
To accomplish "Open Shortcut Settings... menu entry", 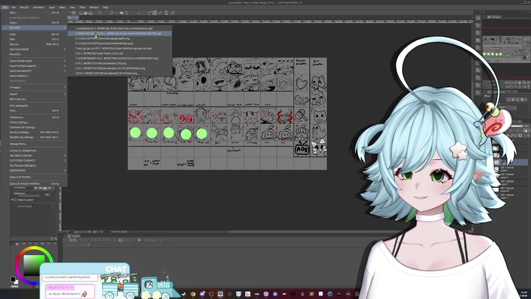I will point(34,132).
